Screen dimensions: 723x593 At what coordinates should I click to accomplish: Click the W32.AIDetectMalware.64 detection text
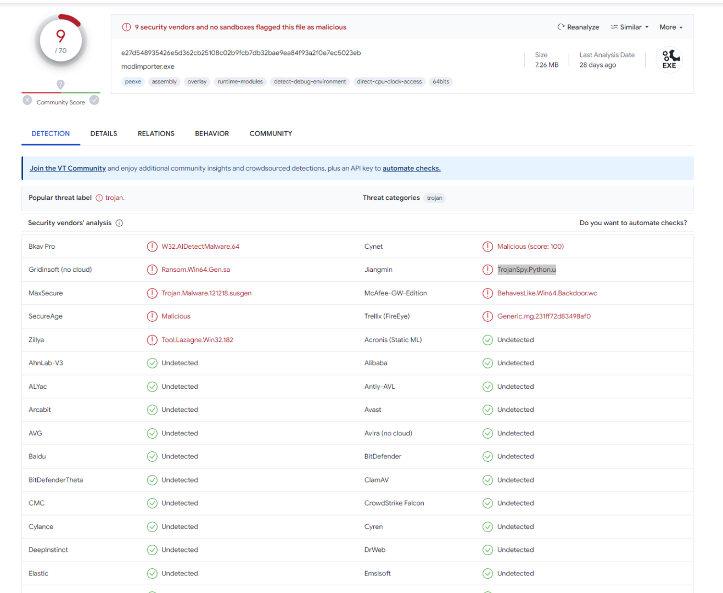click(x=200, y=247)
